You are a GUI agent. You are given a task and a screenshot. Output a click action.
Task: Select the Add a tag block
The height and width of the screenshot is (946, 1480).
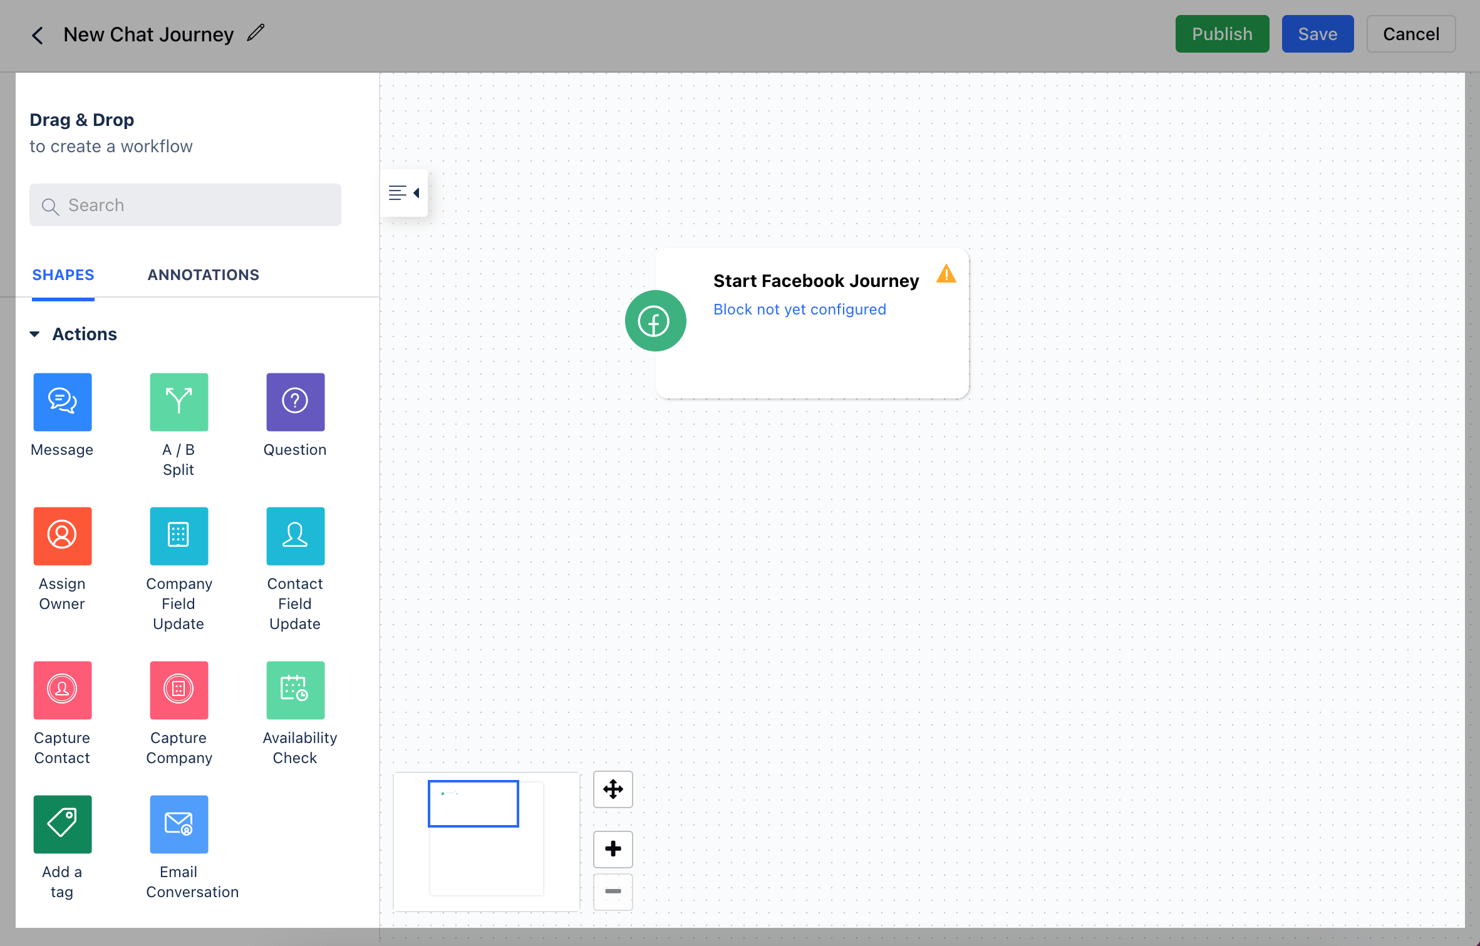click(x=62, y=824)
